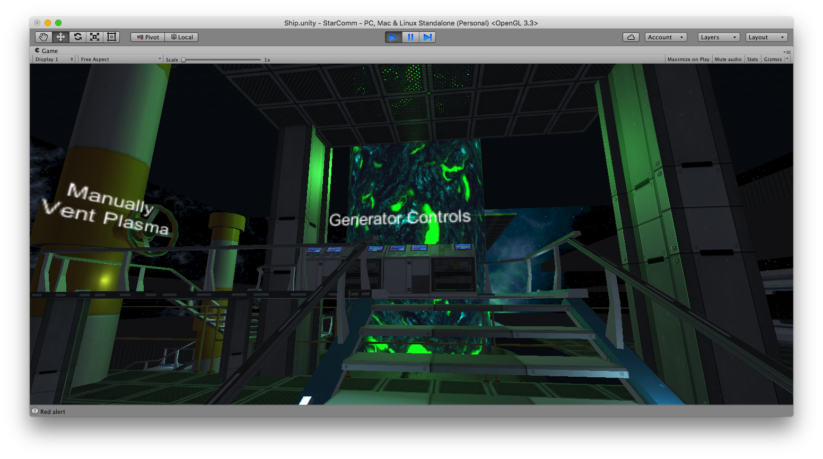
Task: Select the Move tool
Action: [60, 37]
